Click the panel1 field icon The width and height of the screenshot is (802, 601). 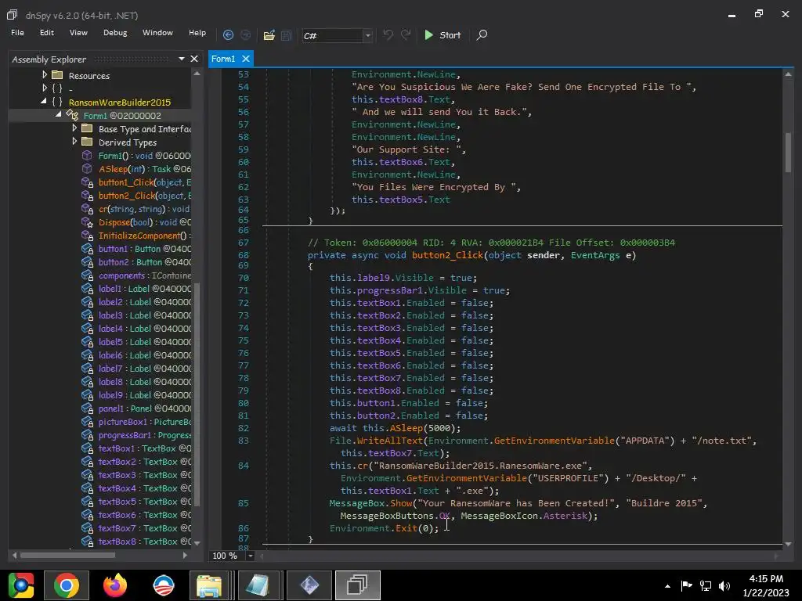88,408
